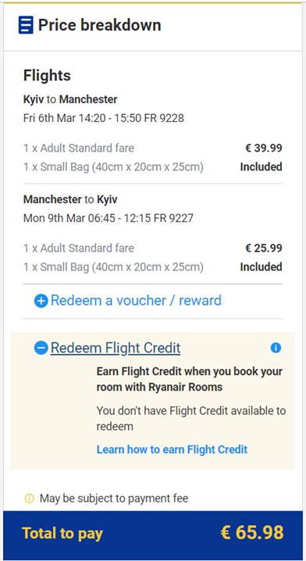Click outbound flight FR 9228 time details
This screenshot has width=306, height=561.
coord(104,118)
